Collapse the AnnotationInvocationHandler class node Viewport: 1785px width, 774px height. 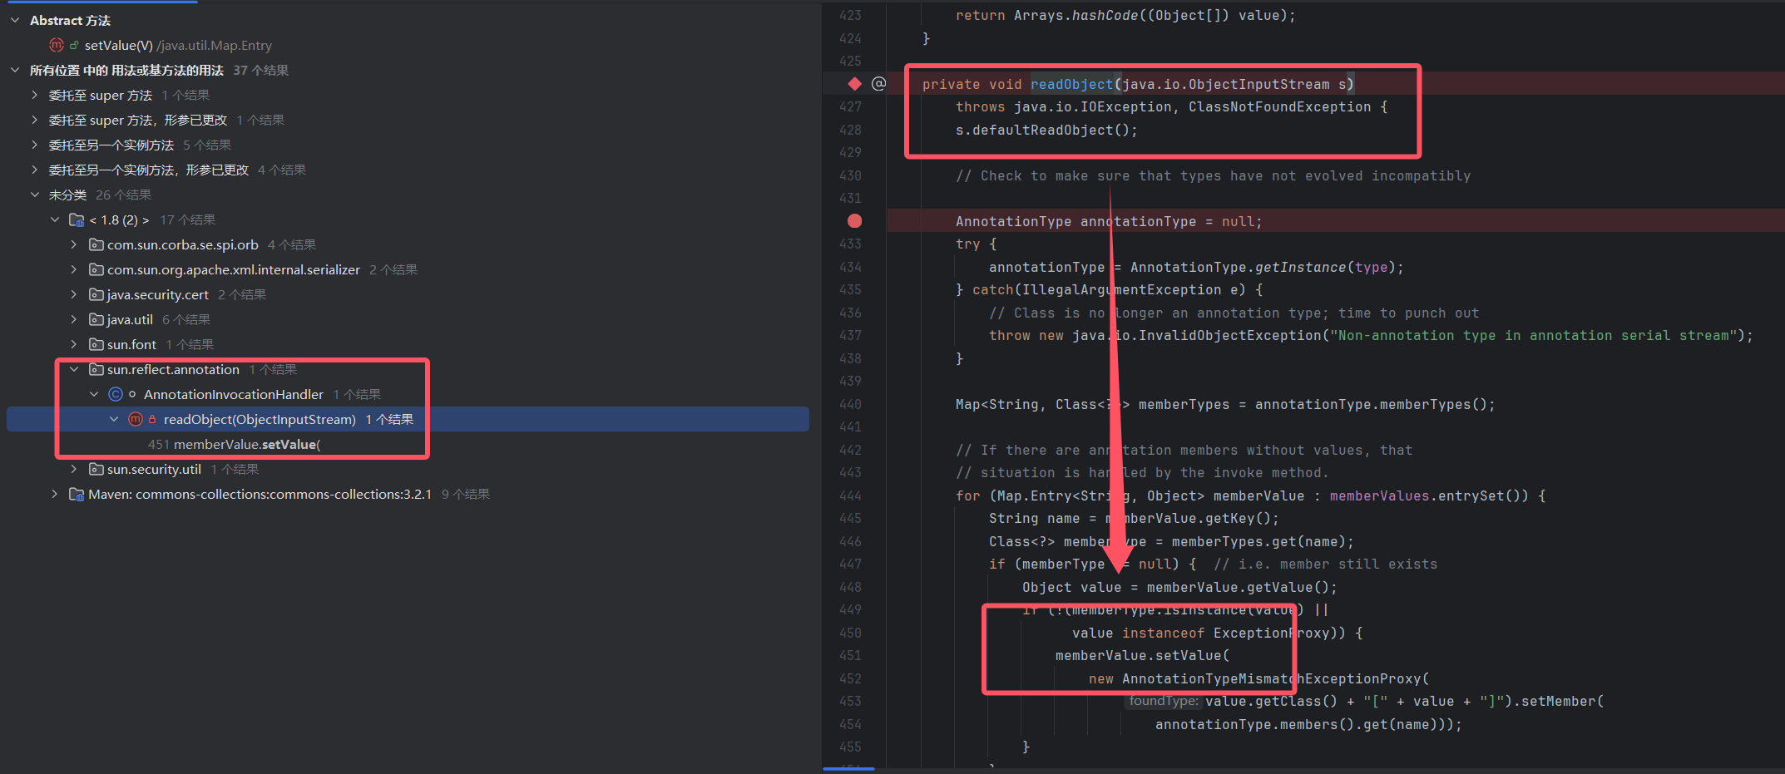pos(94,394)
